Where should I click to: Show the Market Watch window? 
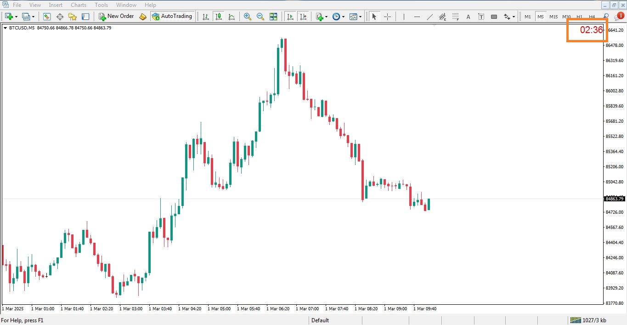(46, 17)
